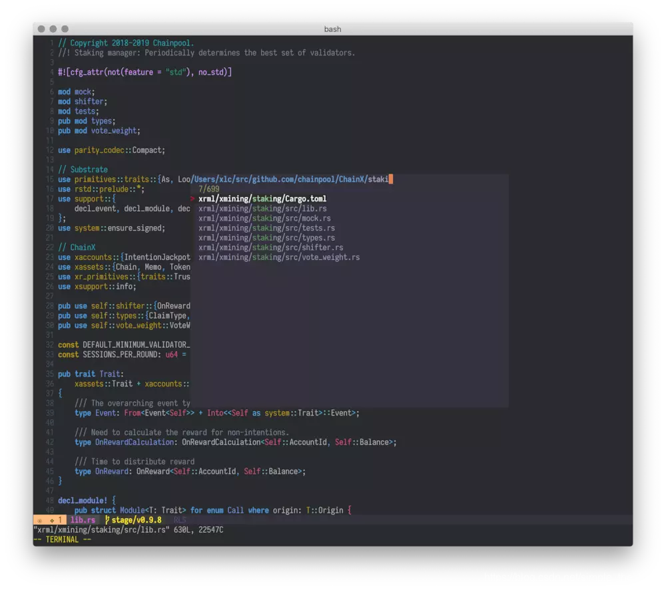Click the 'type Event' definition line

coord(217,413)
